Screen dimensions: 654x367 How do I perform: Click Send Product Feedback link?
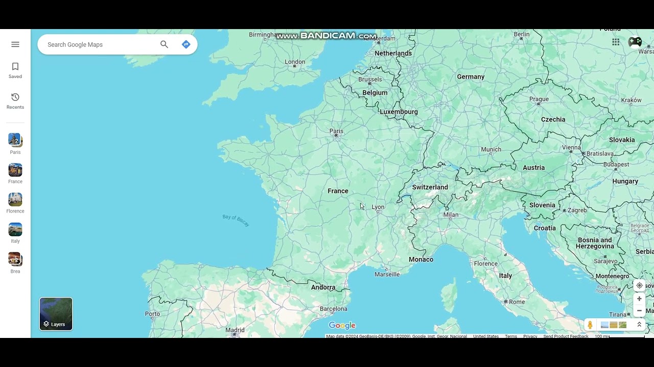pos(566,336)
